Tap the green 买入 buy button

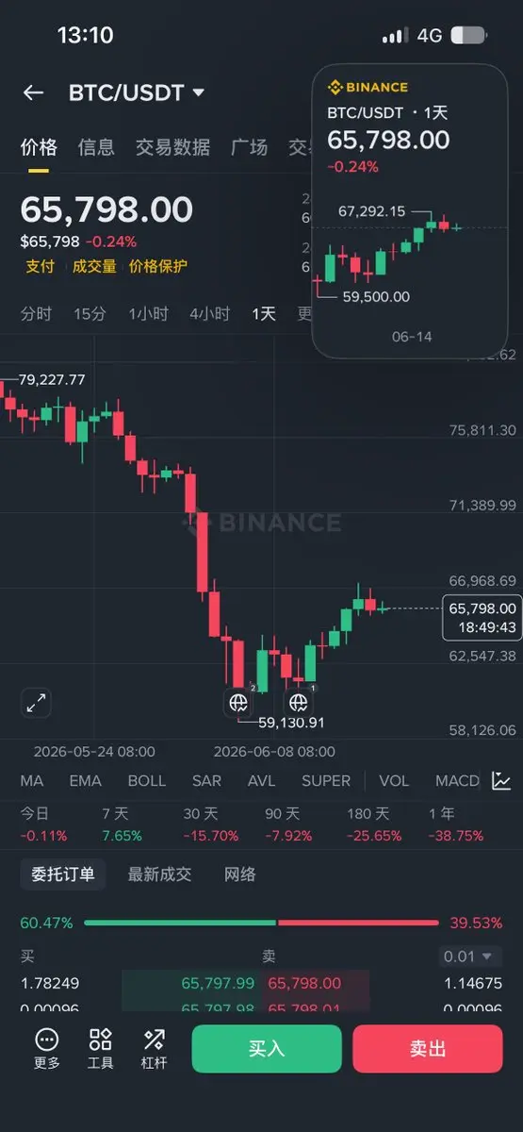coord(267,1049)
